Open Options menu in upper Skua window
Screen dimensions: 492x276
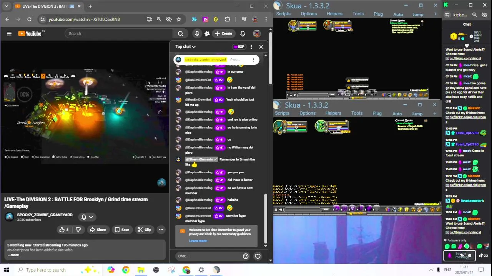point(309,14)
